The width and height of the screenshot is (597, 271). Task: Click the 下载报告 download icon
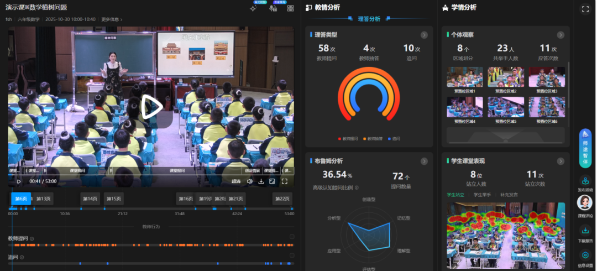pyautogui.click(x=585, y=230)
